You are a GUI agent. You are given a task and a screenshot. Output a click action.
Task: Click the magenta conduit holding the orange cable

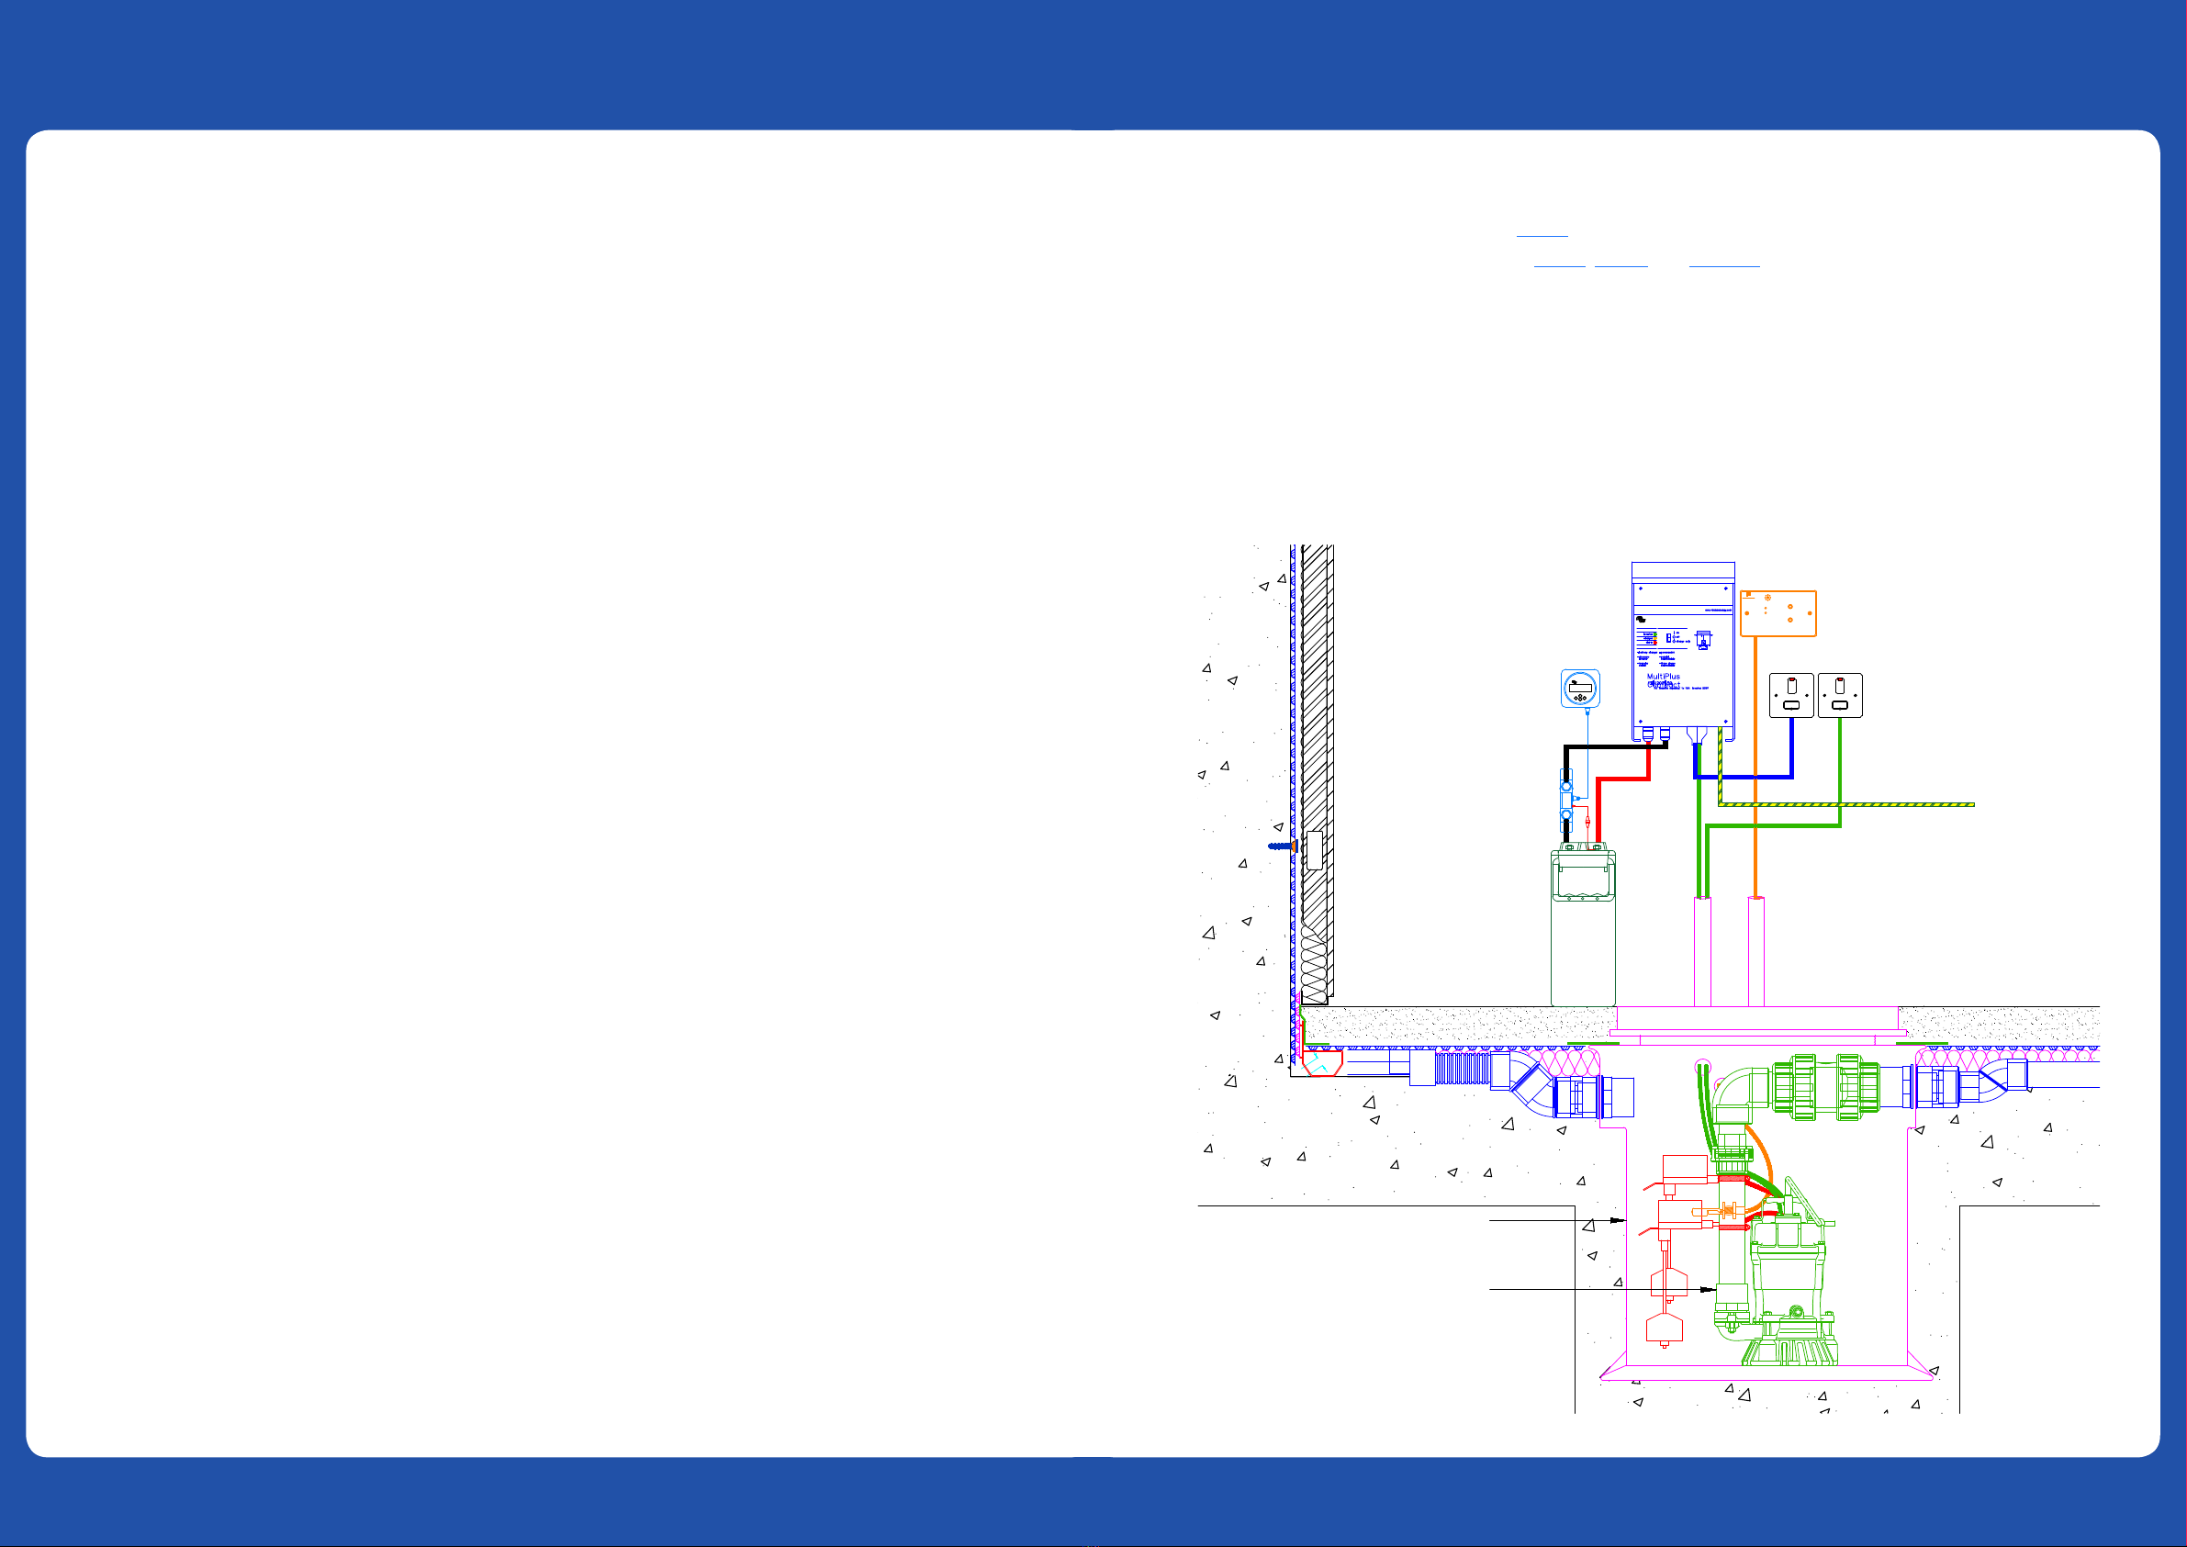(1756, 953)
